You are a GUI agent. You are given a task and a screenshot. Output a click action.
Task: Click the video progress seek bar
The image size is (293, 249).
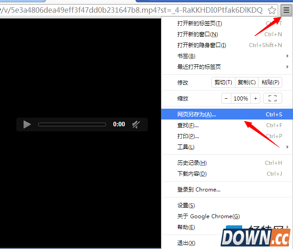(72, 124)
